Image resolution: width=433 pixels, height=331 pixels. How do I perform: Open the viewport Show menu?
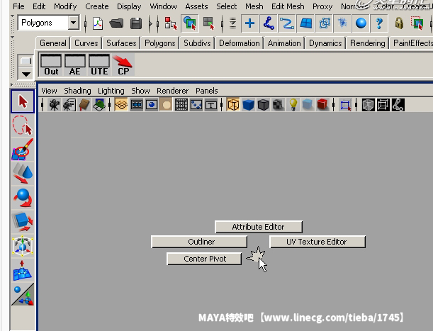pos(140,91)
